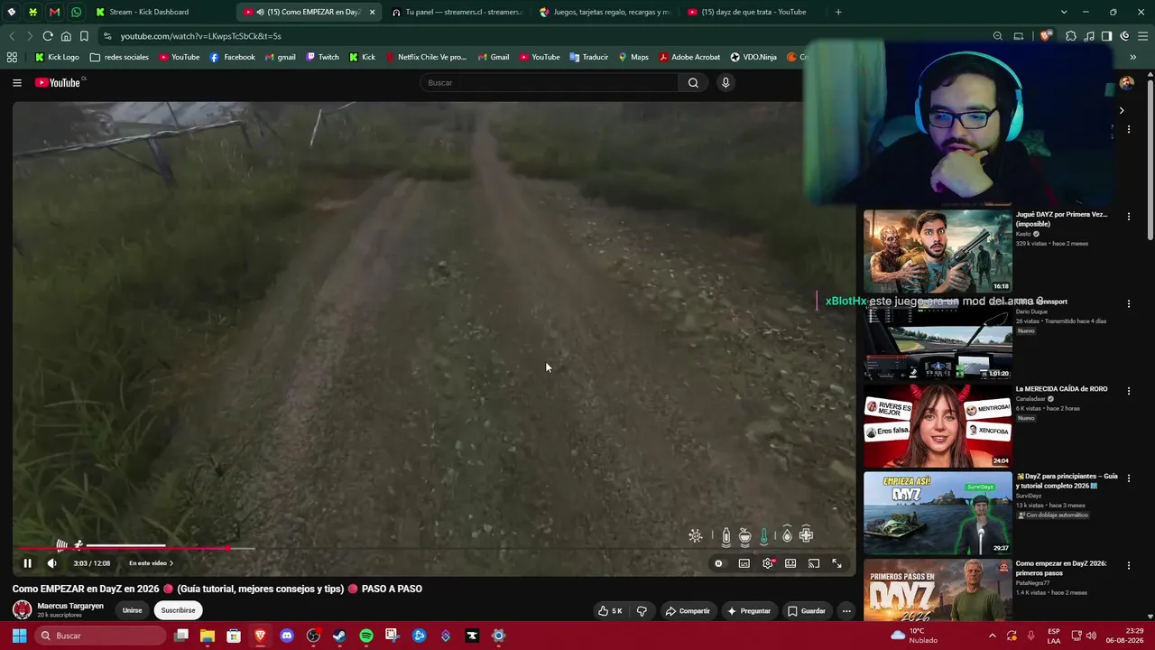This screenshot has height=650, width=1155.
Task: Click the YouTube search input field
Action: [550, 83]
